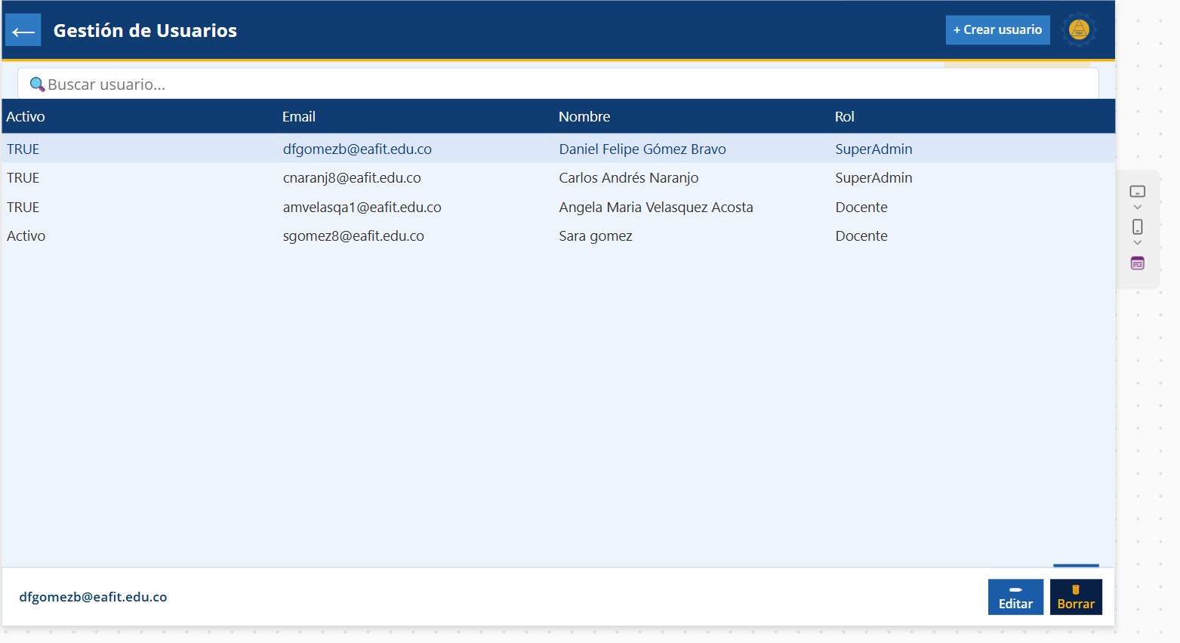Click name Angela Maria Velasquez Acosta
The image size is (1180, 643).
click(x=656, y=208)
